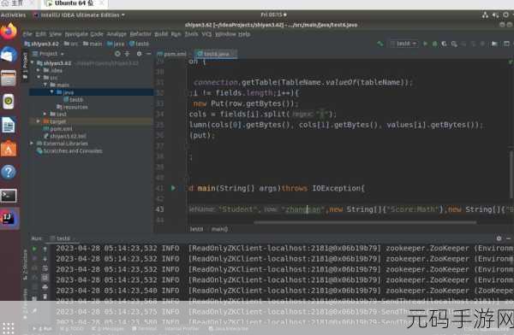Click the Locate/scroll-from-source target icon
514x335 pixels.
tap(117, 54)
